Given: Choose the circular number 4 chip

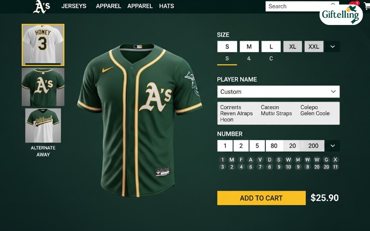Looking at the screenshot, I should 241,167.
